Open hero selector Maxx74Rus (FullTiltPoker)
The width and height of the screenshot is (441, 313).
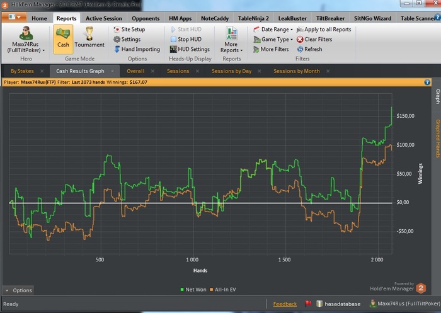[26, 40]
